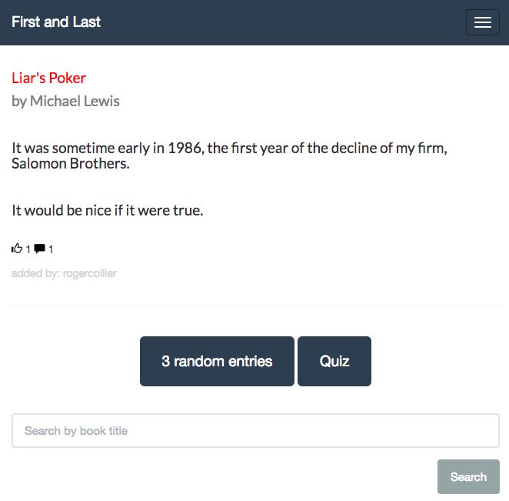
Task: Select the author name Michael Lewis
Action: 75,101
